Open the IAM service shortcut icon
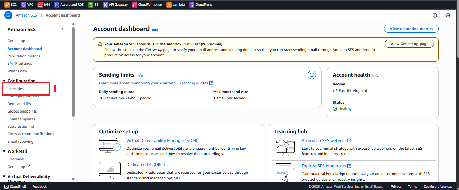The height and width of the screenshot is (190, 459). [x=40, y=5]
